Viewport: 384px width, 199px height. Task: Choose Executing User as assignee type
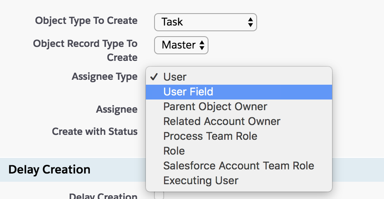201,180
